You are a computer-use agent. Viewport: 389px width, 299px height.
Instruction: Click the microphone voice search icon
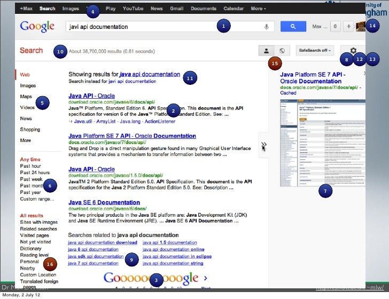(x=267, y=27)
